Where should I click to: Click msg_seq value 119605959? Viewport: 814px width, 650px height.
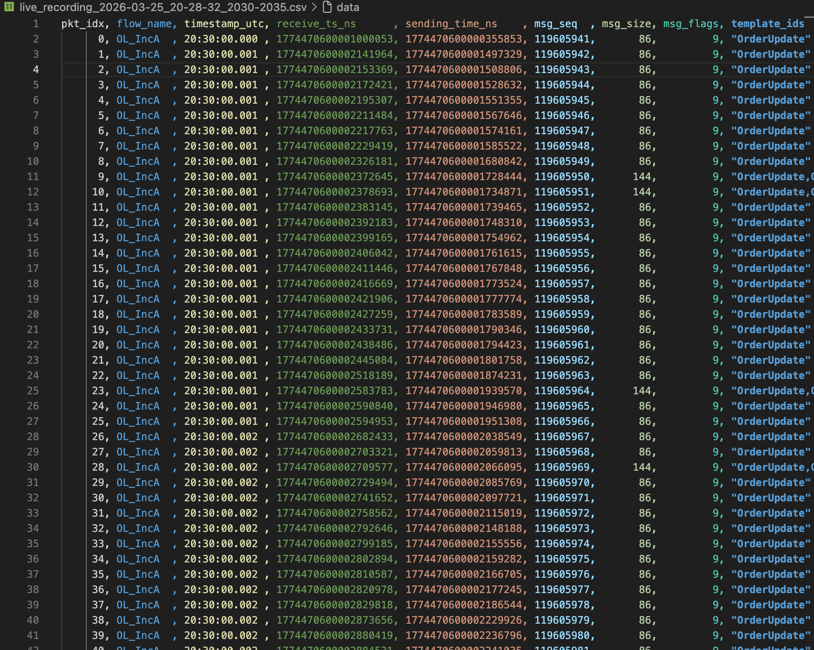click(562, 314)
